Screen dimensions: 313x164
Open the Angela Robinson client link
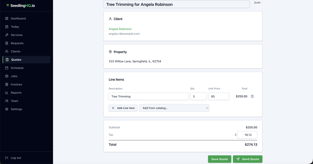click(120, 29)
